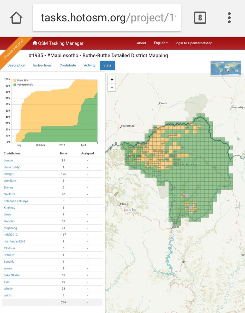Click the Validated 82% legend swatch
The width and height of the screenshot is (245, 313).
point(15,85)
